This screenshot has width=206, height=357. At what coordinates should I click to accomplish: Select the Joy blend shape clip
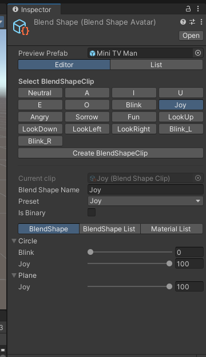click(x=181, y=105)
